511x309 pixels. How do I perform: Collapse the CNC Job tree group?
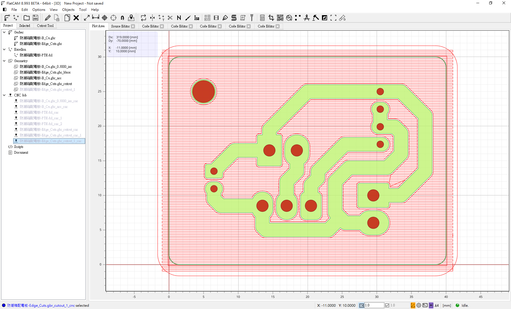[x=4, y=95]
